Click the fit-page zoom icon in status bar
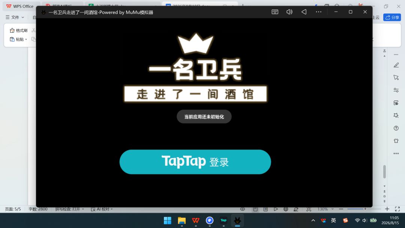The image size is (405, 228). pyautogui.click(x=309, y=209)
